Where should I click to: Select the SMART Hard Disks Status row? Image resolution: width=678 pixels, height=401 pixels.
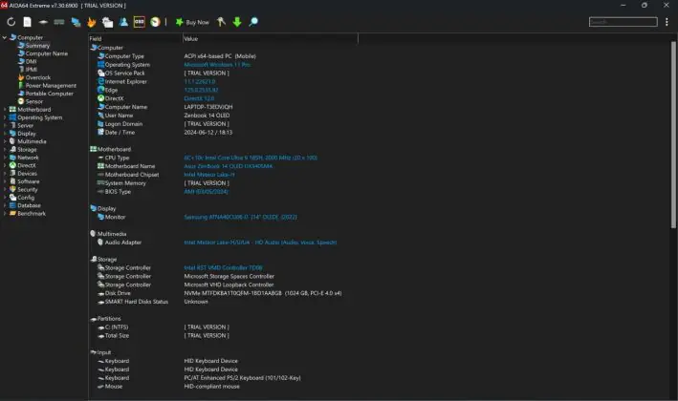click(x=154, y=302)
